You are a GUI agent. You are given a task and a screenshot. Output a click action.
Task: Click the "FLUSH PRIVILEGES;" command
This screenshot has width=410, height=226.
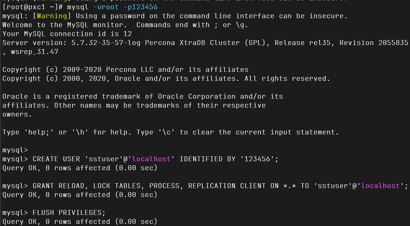[x=69, y=212]
